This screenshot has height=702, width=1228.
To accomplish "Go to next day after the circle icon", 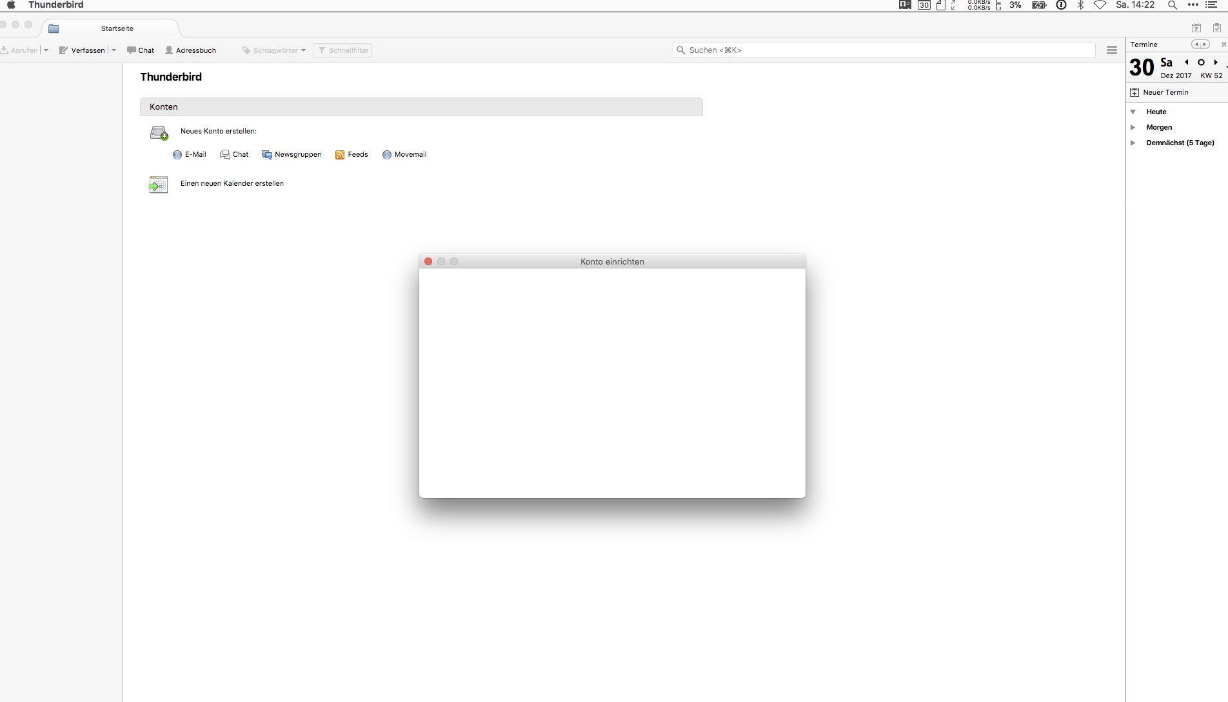I will (x=1216, y=63).
